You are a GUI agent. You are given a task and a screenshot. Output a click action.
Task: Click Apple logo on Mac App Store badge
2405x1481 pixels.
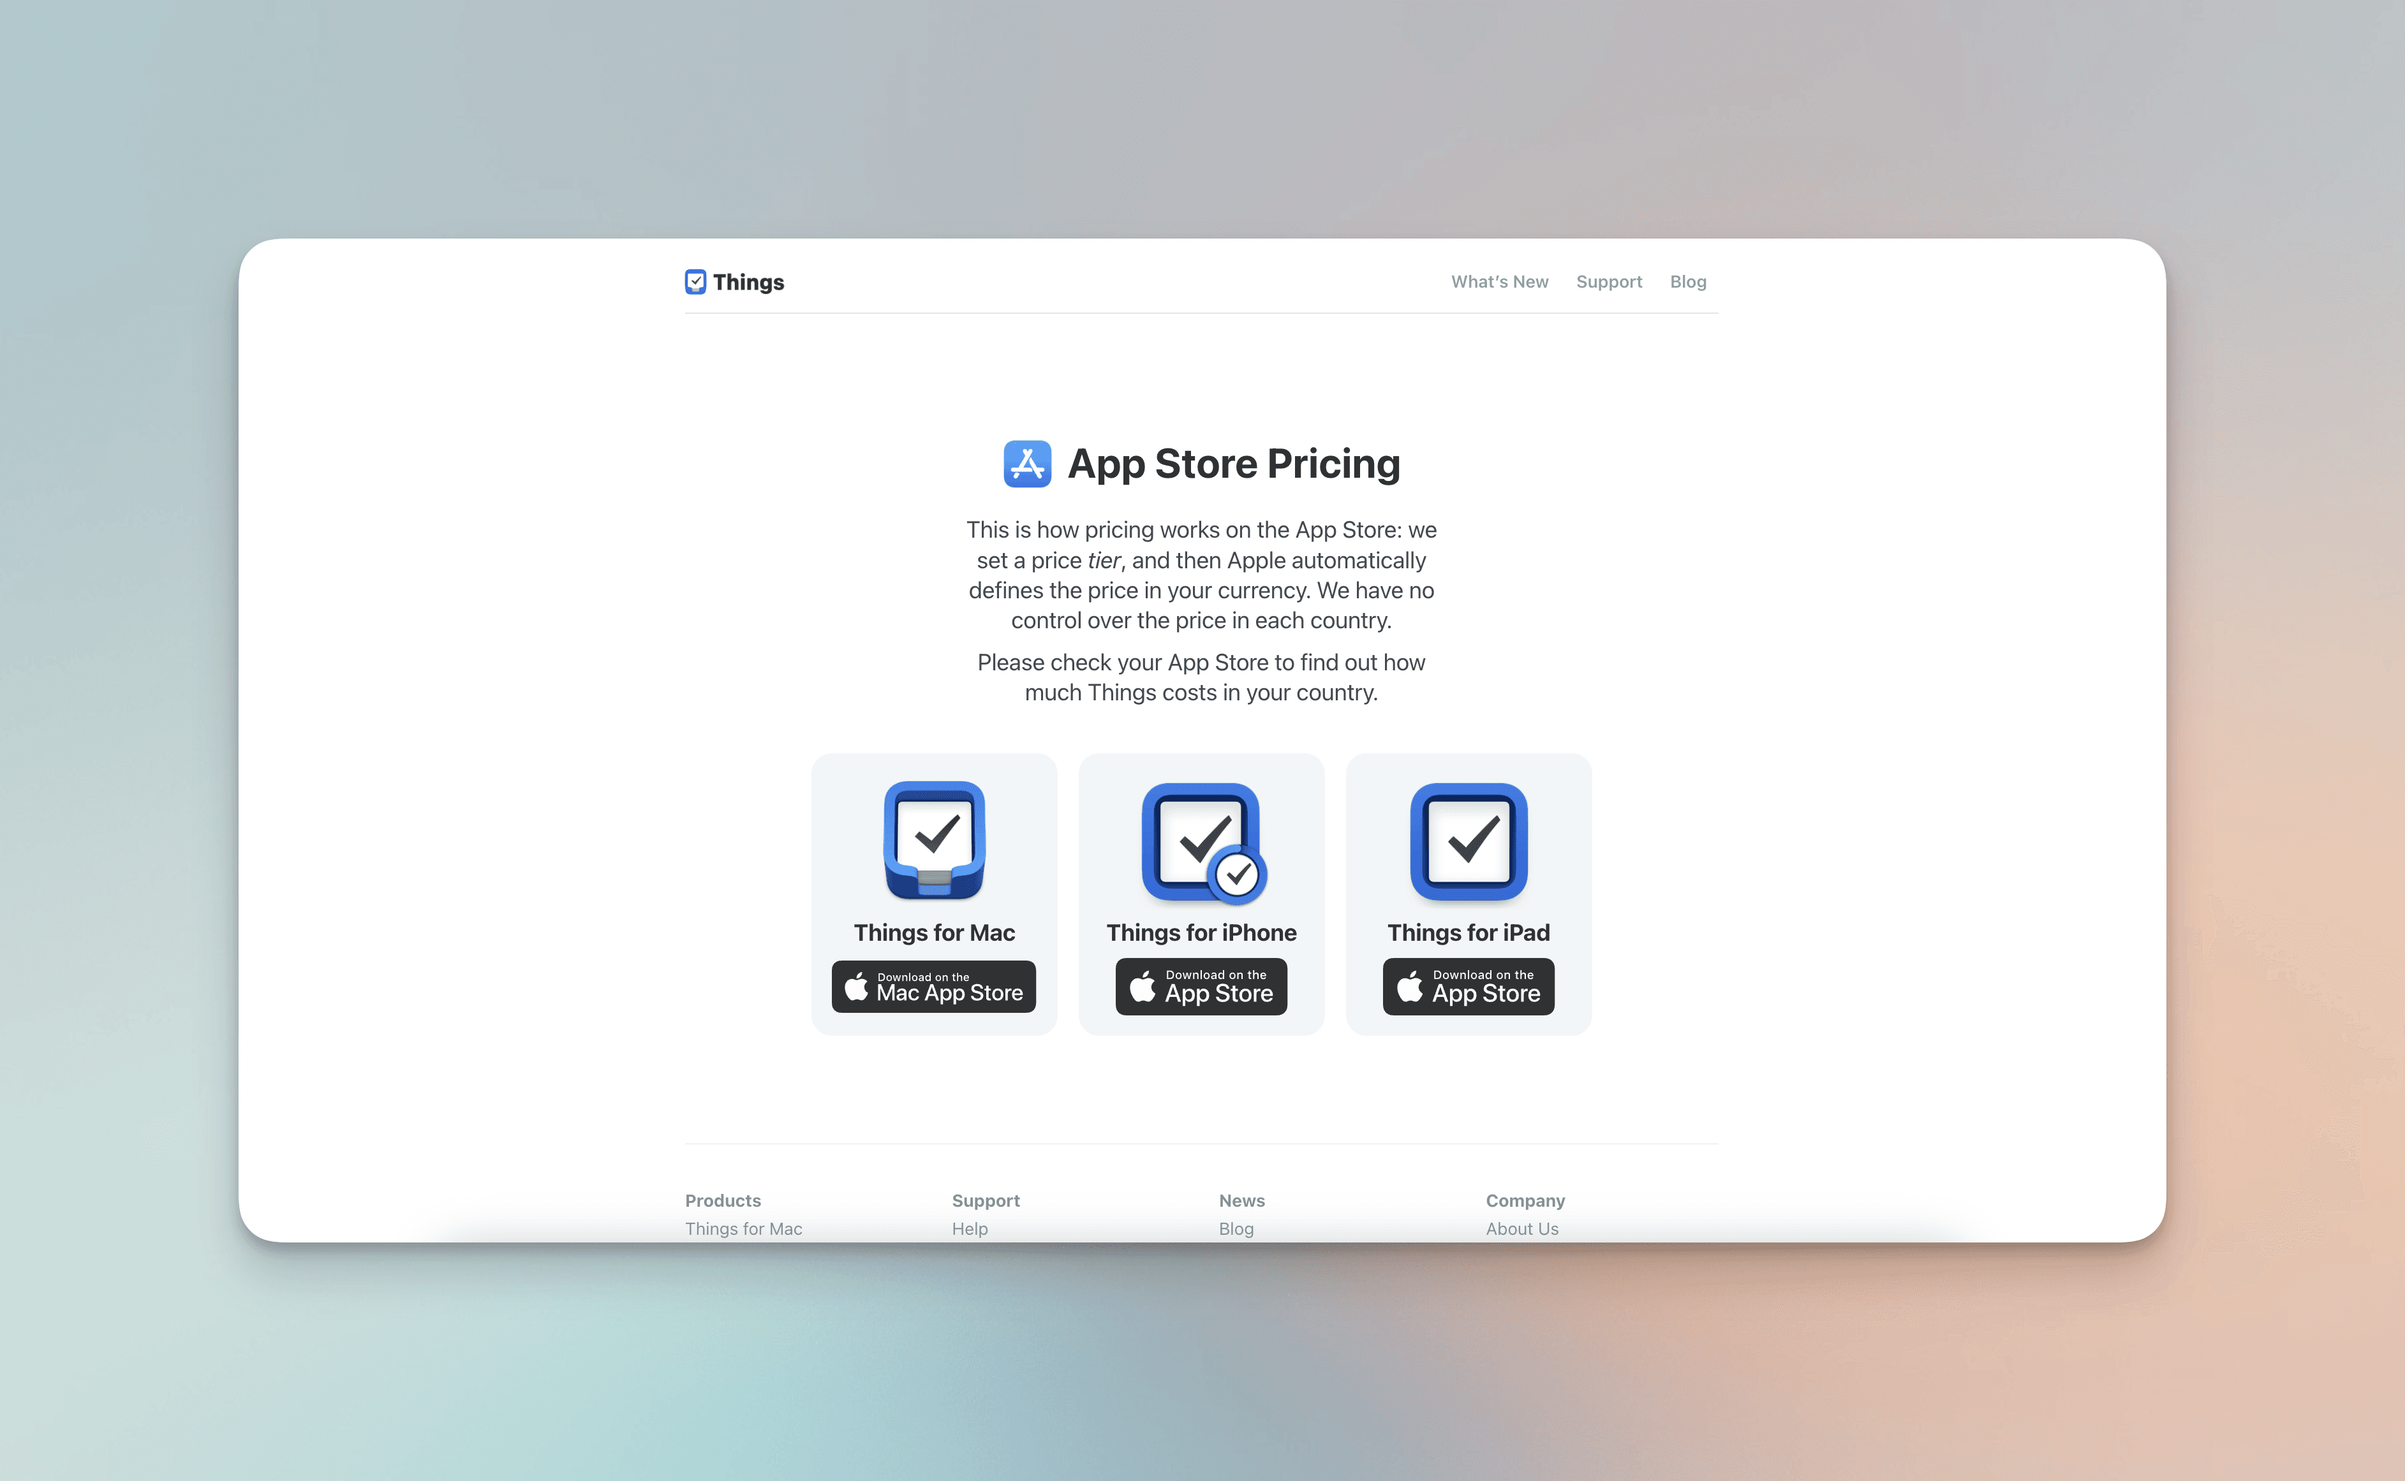click(856, 986)
